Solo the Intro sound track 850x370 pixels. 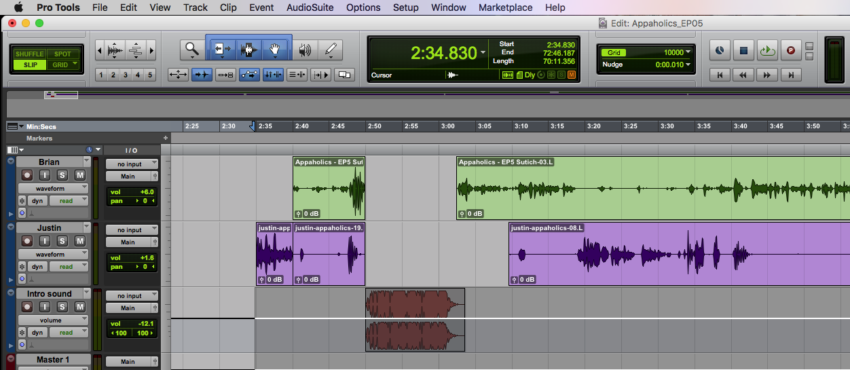tap(62, 307)
